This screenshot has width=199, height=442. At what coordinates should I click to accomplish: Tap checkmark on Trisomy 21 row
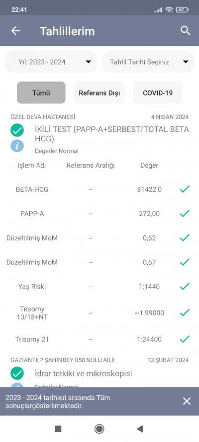185,339
